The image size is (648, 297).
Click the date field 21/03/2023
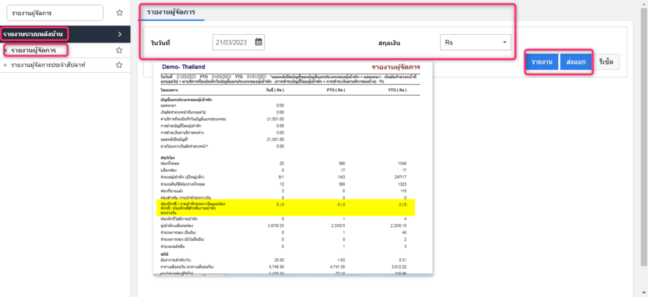239,42
